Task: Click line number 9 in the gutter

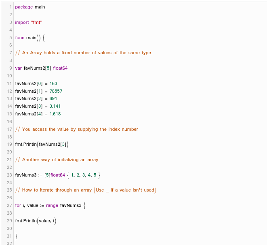Action: click(x=11, y=68)
